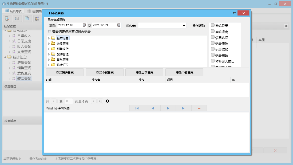293x165 pixels.
Task: Click the user settings icon in main toolbar
Action: pyautogui.click(x=37, y=18)
